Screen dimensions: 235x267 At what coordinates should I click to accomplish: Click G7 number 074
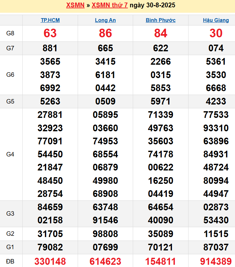(x=216, y=48)
